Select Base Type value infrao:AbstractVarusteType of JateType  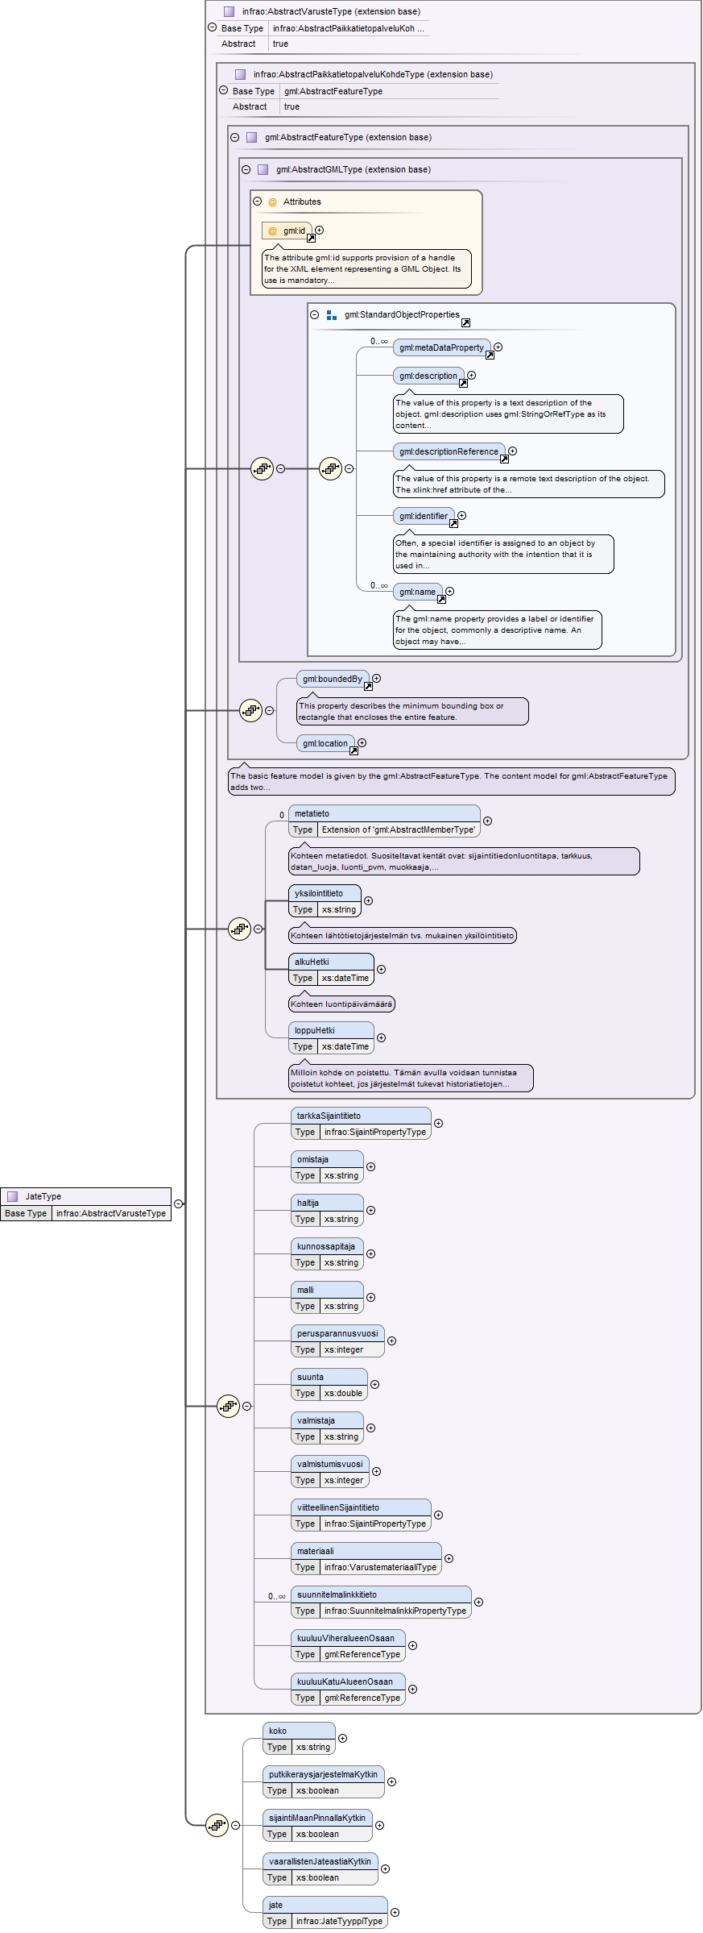(x=111, y=1213)
